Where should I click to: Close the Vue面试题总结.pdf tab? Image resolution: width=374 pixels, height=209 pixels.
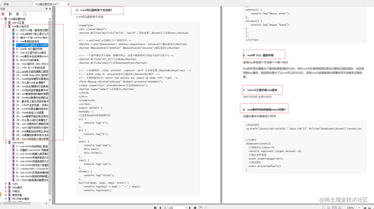(x=69, y=4)
